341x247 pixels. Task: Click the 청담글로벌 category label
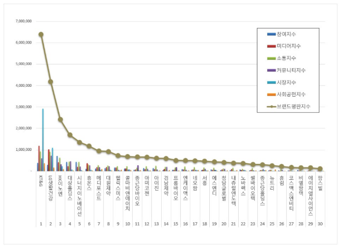point(224,186)
